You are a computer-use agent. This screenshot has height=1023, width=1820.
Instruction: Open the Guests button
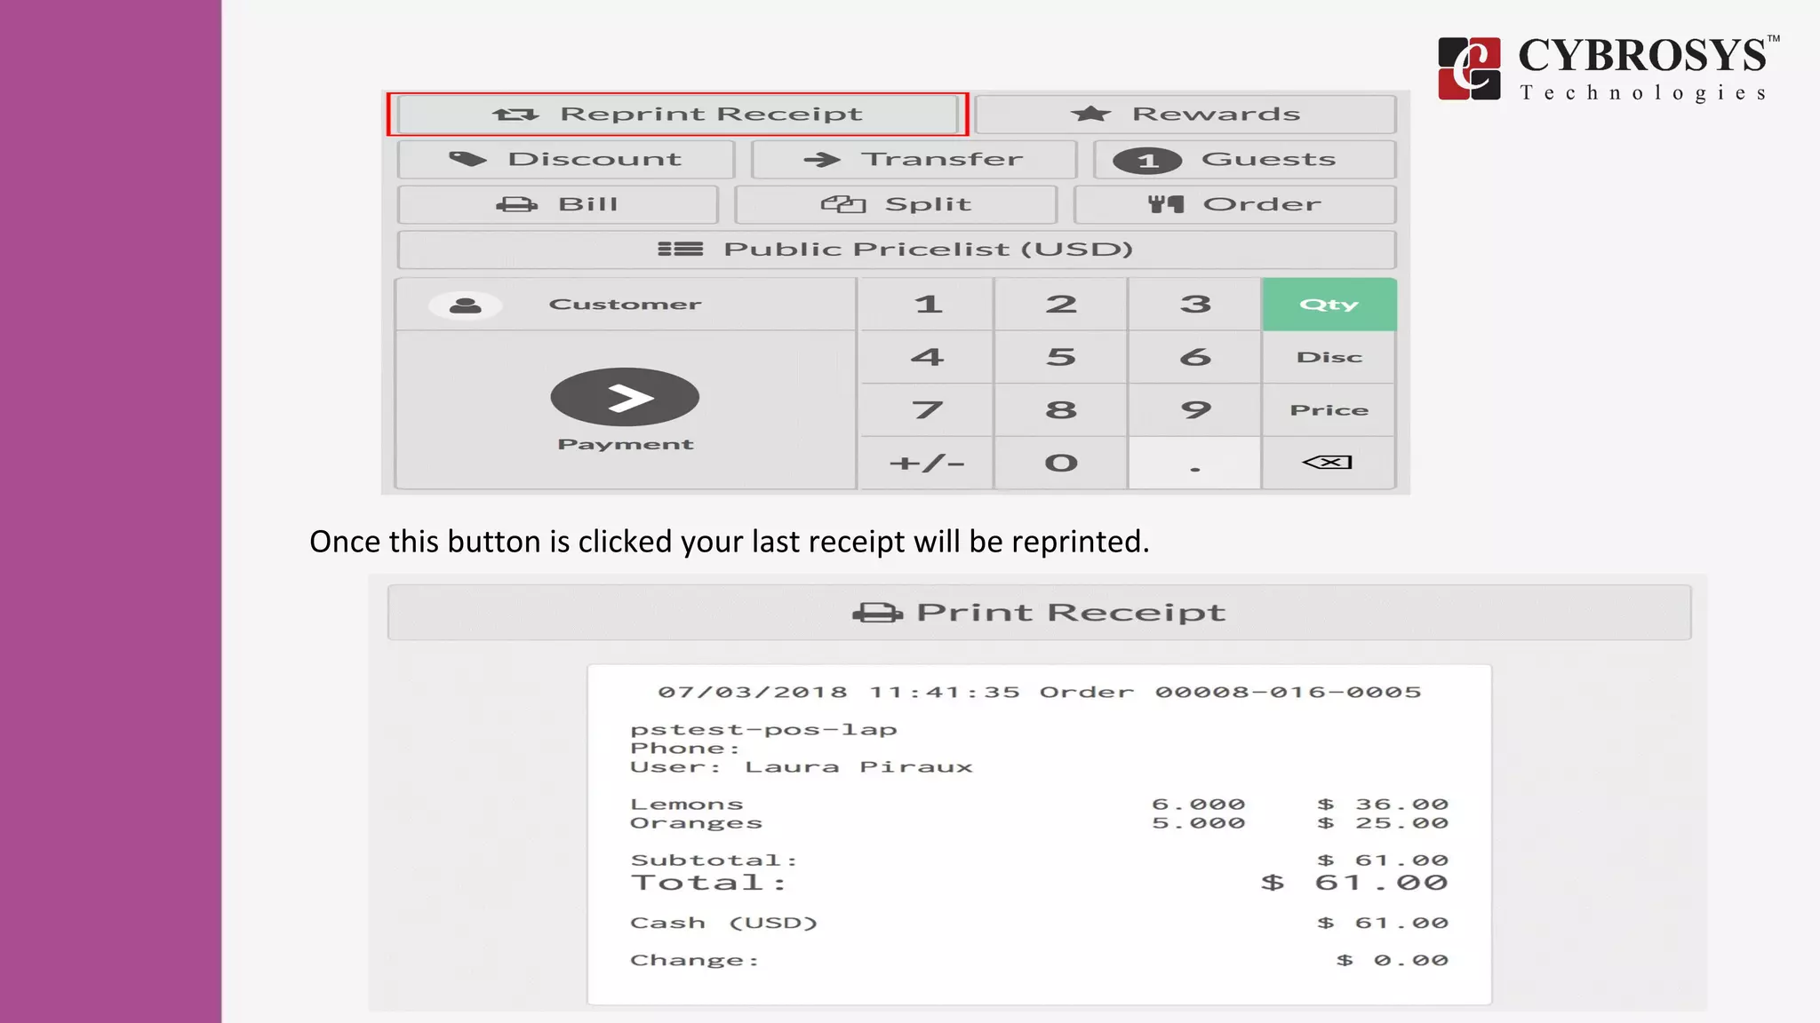click(1245, 160)
